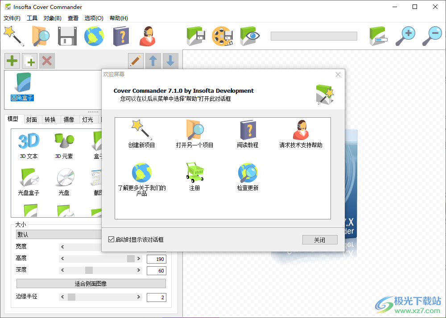Screen dimensions: 446x318
Task: Switch to 转换 tab
Action: point(50,120)
